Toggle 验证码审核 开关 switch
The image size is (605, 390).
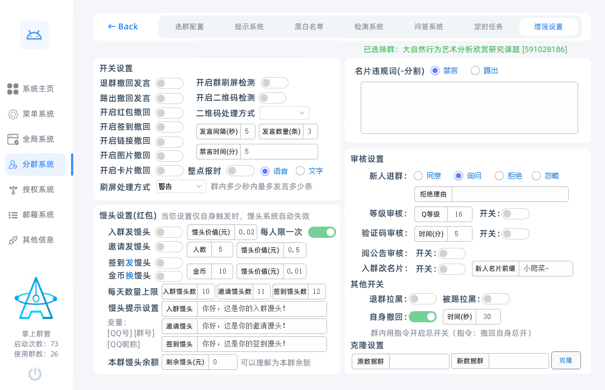tap(516, 234)
